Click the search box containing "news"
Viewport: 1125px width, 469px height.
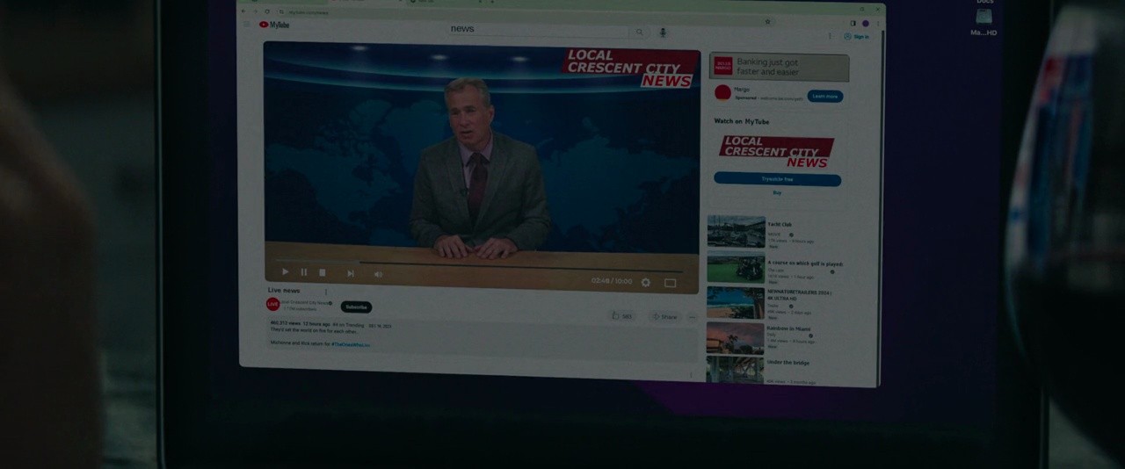(x=538, y=30)
